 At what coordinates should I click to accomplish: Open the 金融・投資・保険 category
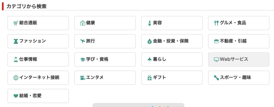[x=172, y=41]
